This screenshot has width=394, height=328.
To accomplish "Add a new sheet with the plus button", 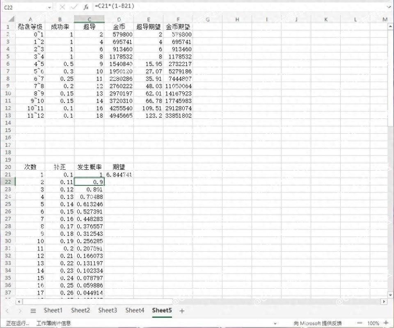I will coord(182,311).
